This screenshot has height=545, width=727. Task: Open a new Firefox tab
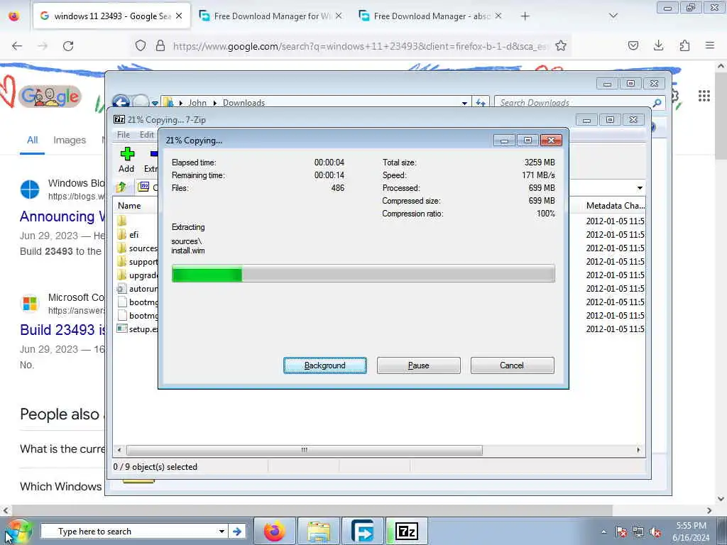pos(525,16)
